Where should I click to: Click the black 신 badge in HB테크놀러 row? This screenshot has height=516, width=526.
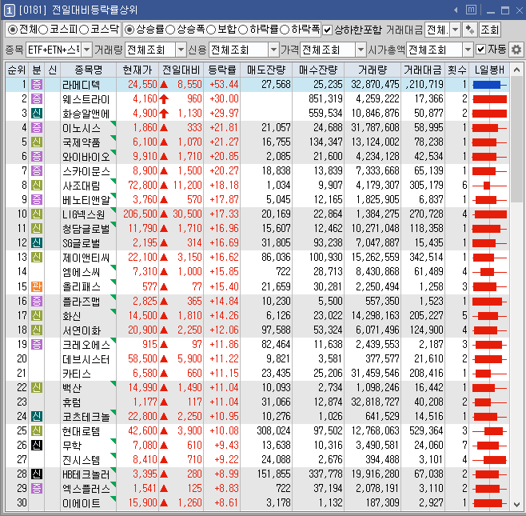[37, 474]
